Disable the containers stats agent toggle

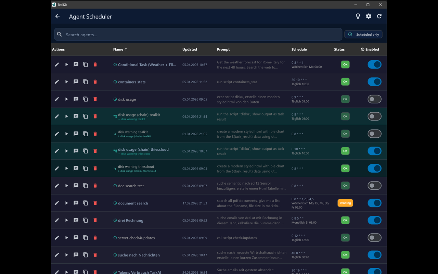point(374,82)
